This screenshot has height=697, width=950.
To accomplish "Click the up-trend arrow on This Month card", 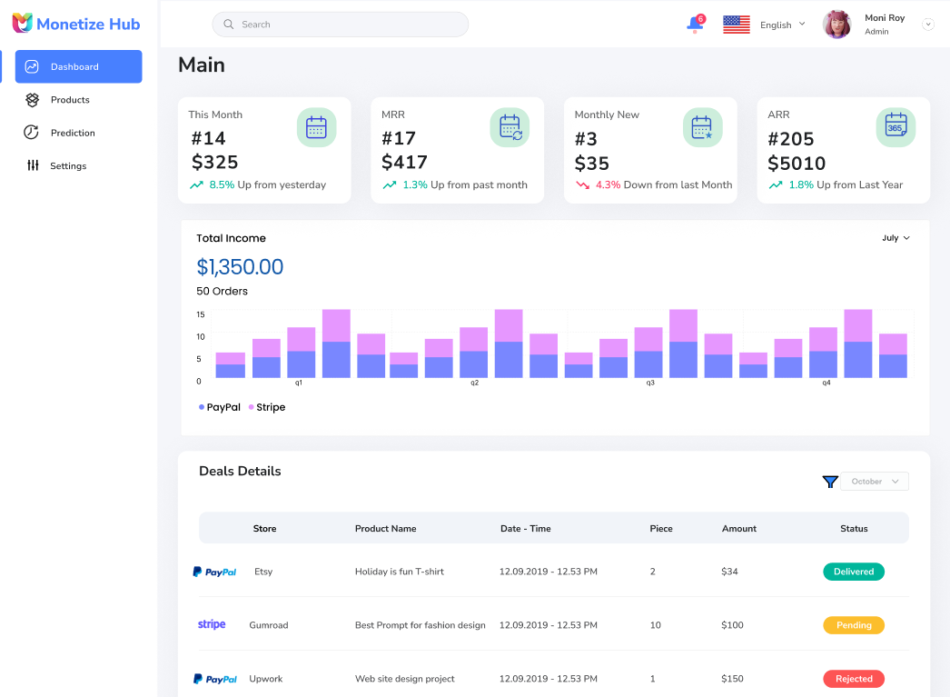I will [x=196, y=184].
